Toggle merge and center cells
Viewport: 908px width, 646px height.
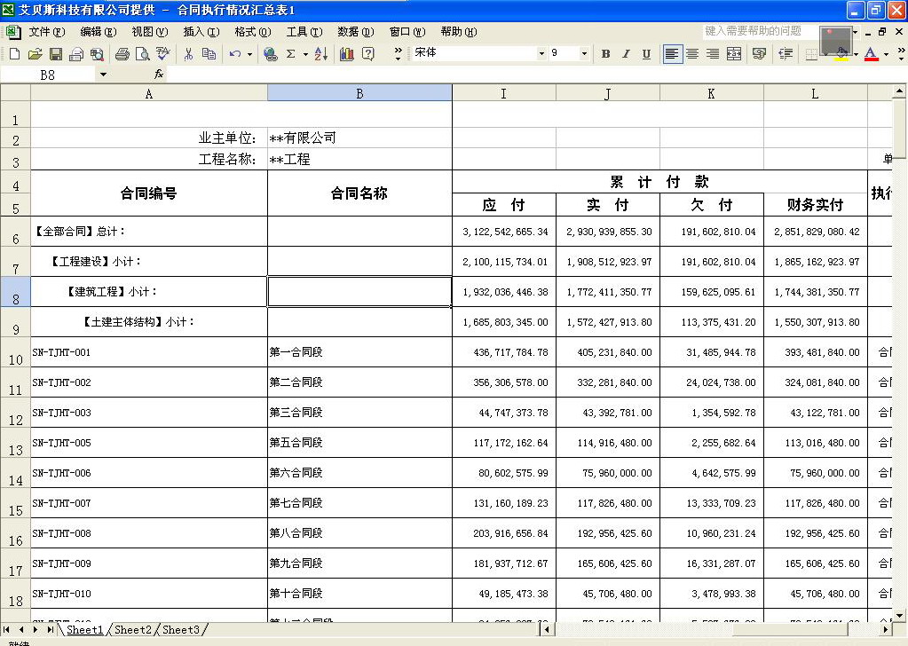pos(734,54)
